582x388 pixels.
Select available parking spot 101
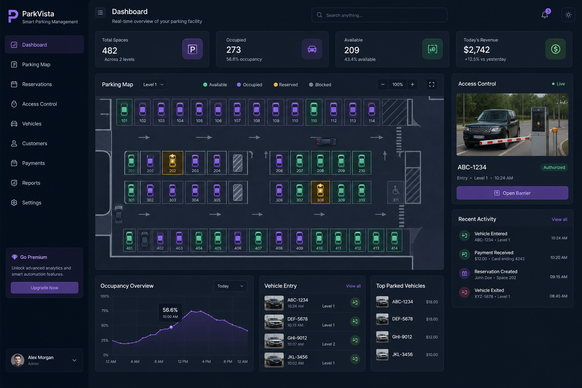124,112
